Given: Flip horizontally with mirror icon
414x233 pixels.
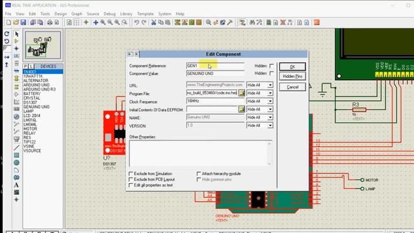Looking at the screenshot, I should [7, 57].
